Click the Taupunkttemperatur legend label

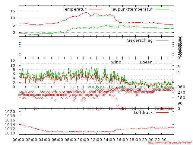click(x=131, y=9)
